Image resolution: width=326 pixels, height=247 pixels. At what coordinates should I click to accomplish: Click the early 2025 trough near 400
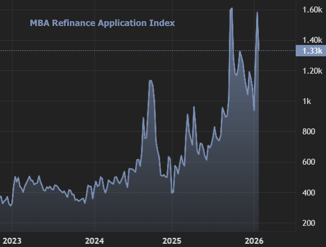172,192
